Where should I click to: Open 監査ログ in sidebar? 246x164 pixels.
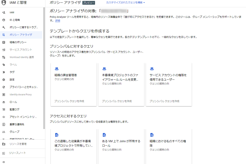21,109
